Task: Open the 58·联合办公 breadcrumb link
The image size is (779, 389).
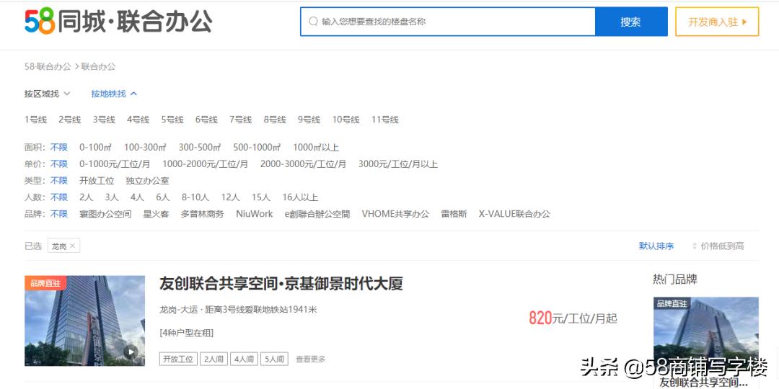Action: click(x=48, y=66)
